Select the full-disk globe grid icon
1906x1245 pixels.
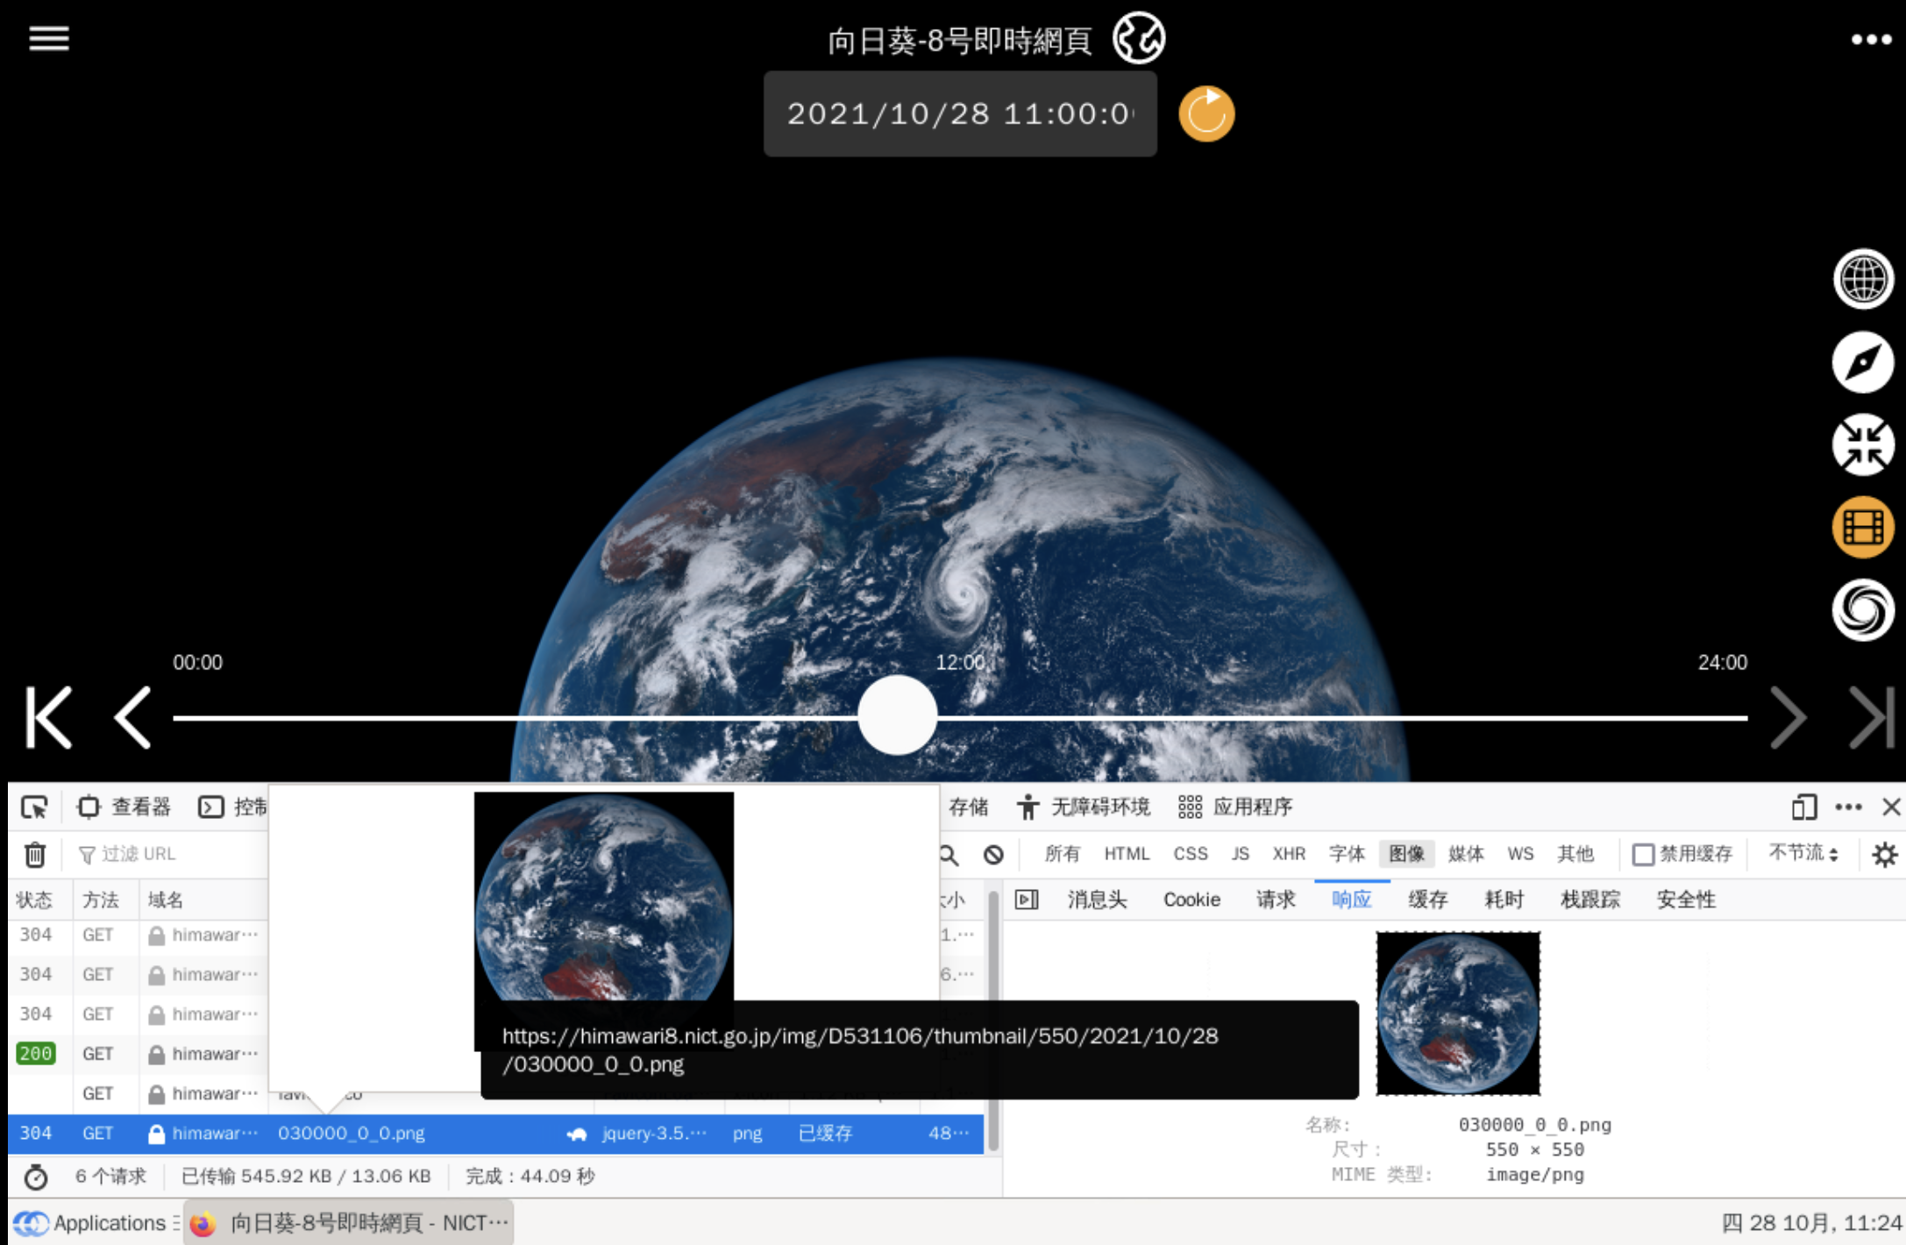tap(1863, 280)
